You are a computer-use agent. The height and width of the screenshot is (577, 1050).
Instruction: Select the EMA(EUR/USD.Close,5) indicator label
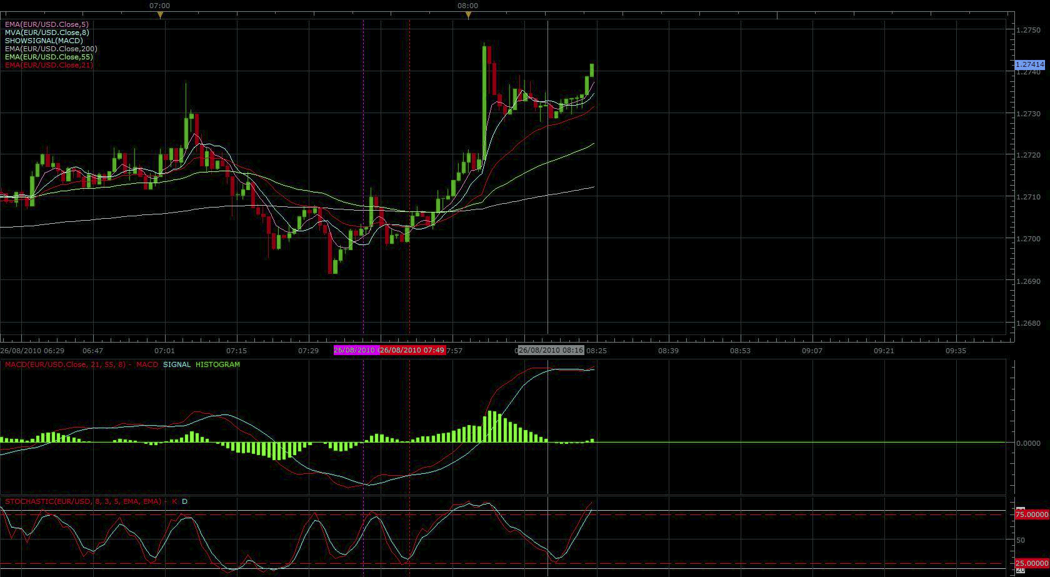[47, 24]
